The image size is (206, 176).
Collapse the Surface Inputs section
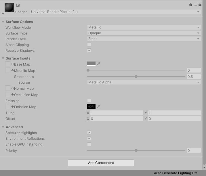(3, 58)
